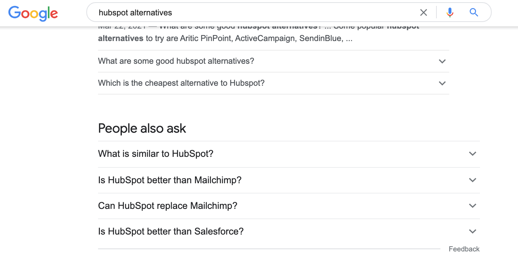Viewport: 518px width, 269px height.
Task: Open 'What are some good hubspot alternatives?' question text
Action: point(176,61)
